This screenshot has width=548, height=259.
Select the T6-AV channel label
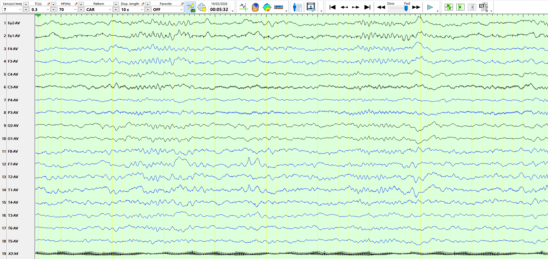(x=13, y=228)
